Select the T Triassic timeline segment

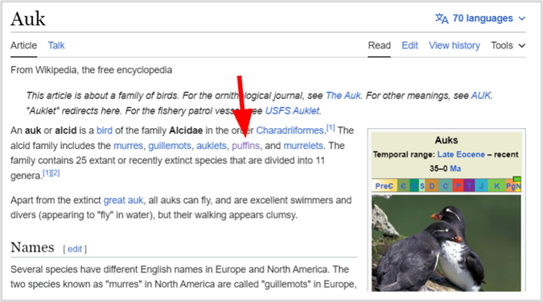coord(469,186)
